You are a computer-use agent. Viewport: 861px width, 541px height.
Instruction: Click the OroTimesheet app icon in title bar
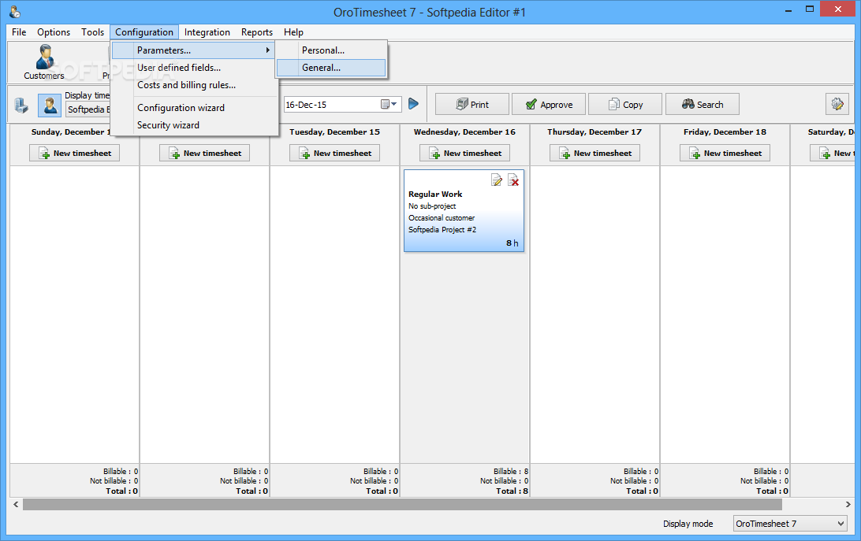(x=15, y=12)
